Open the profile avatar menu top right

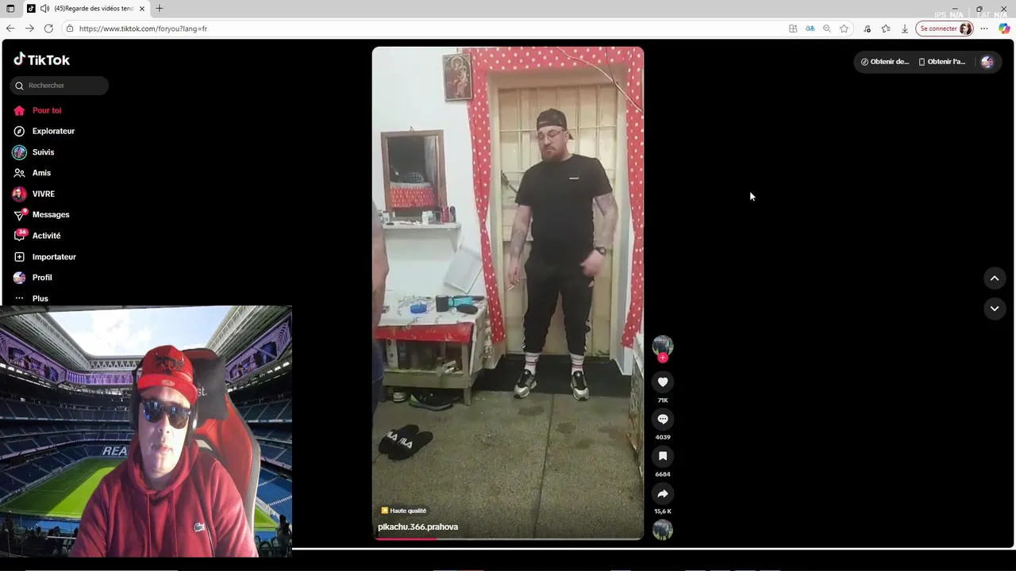tap(987, 62)
